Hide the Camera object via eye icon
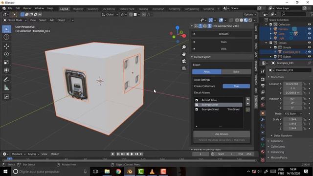This screenshot has width=313, height=176. pos(309,29)
